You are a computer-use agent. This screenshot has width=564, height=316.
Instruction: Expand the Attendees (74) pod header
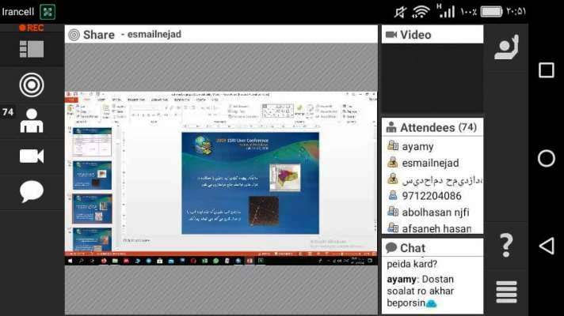pos(432,127)
